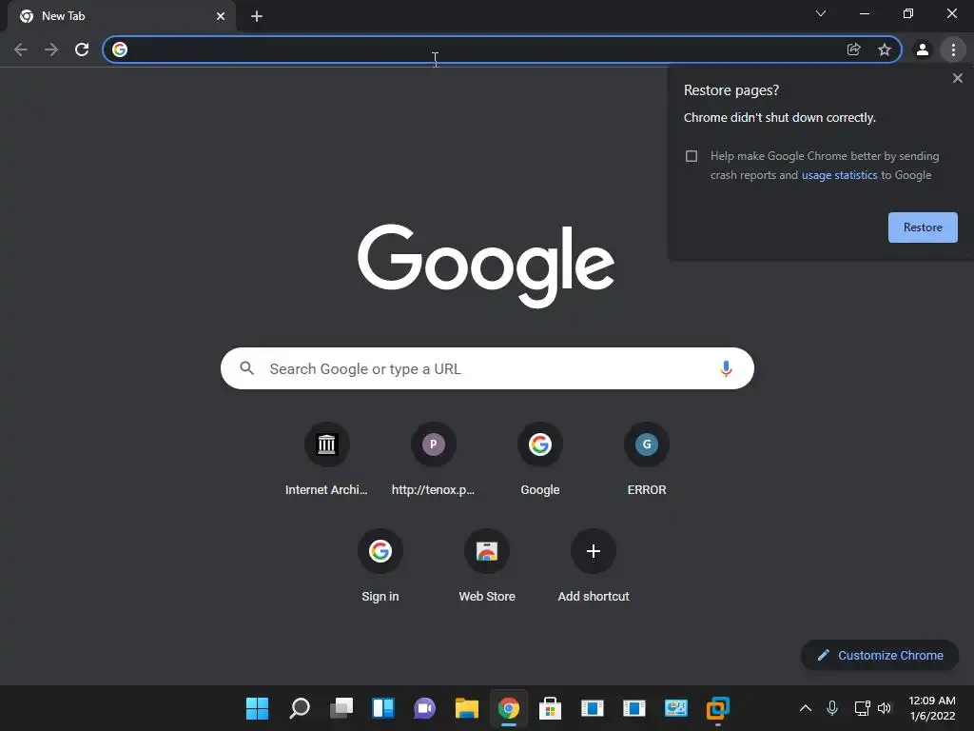This screenshot has width=974, height=731.
Task: Open the Internet Archive shortcut
Action: [327, 460]
